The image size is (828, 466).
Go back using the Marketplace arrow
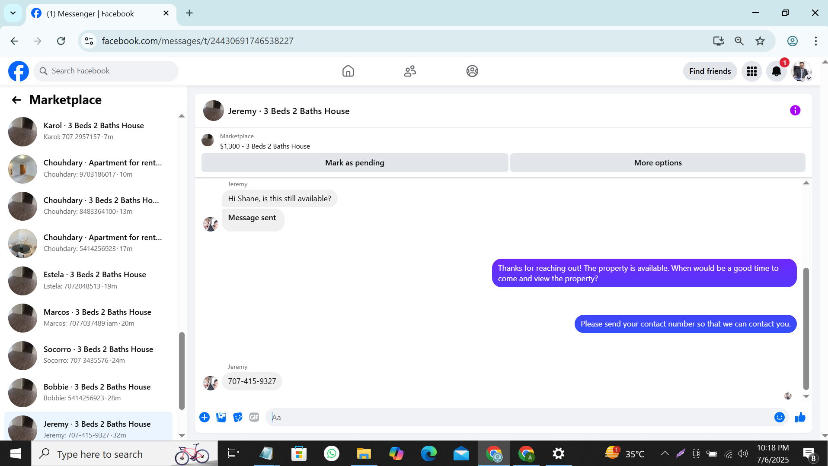[16, 100]
